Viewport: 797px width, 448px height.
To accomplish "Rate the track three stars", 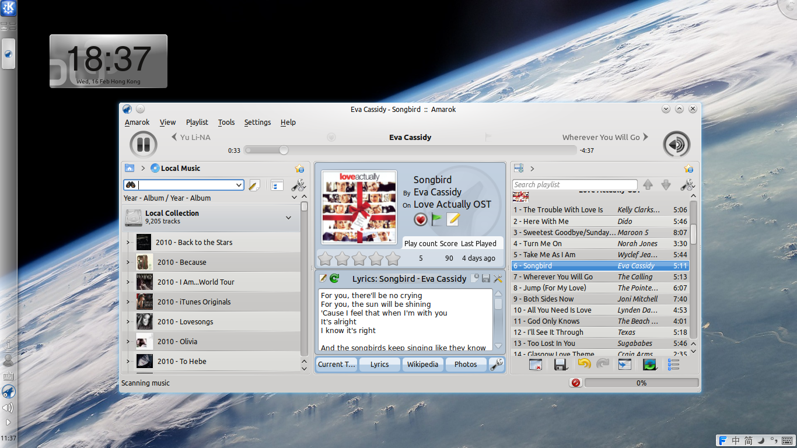I will pyautogui.click(x=359, y=258).
